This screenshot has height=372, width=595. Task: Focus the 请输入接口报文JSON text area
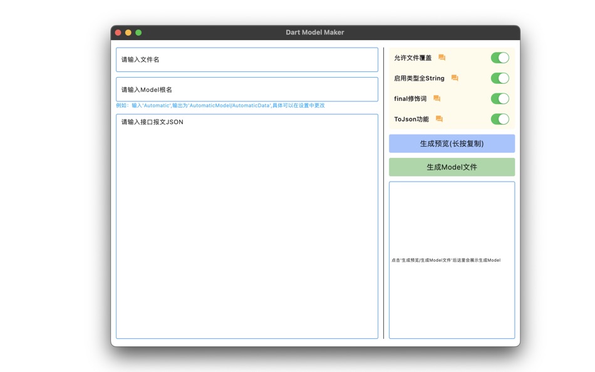tap(246, 225)
